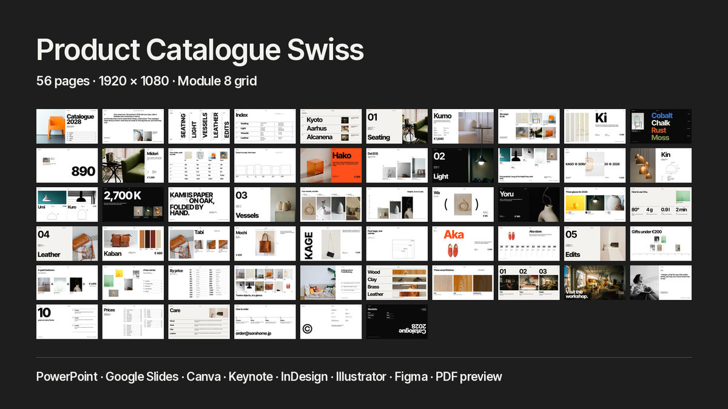Click the Wa vase slide thumbnail
Viewport: 728px width, 409px height.
[463, 204]
